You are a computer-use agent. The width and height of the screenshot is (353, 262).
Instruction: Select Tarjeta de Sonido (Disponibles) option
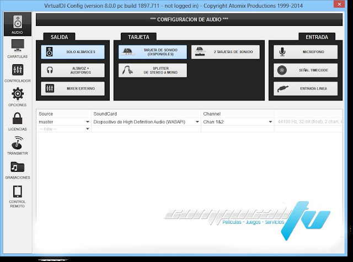pos(153,52)
